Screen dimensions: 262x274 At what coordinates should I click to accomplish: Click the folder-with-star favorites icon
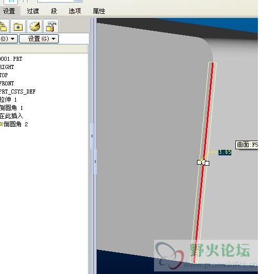point(18,27)
